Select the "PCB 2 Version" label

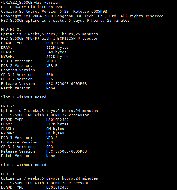point(17,66)
